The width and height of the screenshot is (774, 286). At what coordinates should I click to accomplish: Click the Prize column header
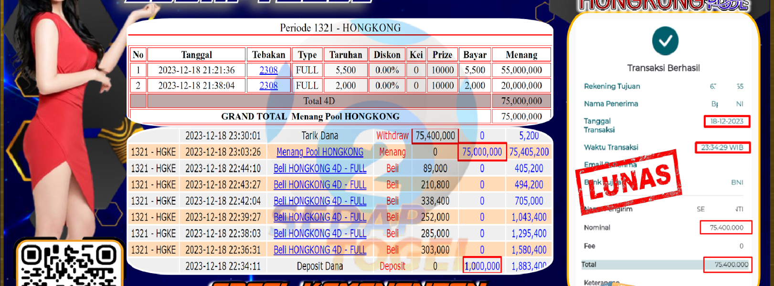click(443, 55)
